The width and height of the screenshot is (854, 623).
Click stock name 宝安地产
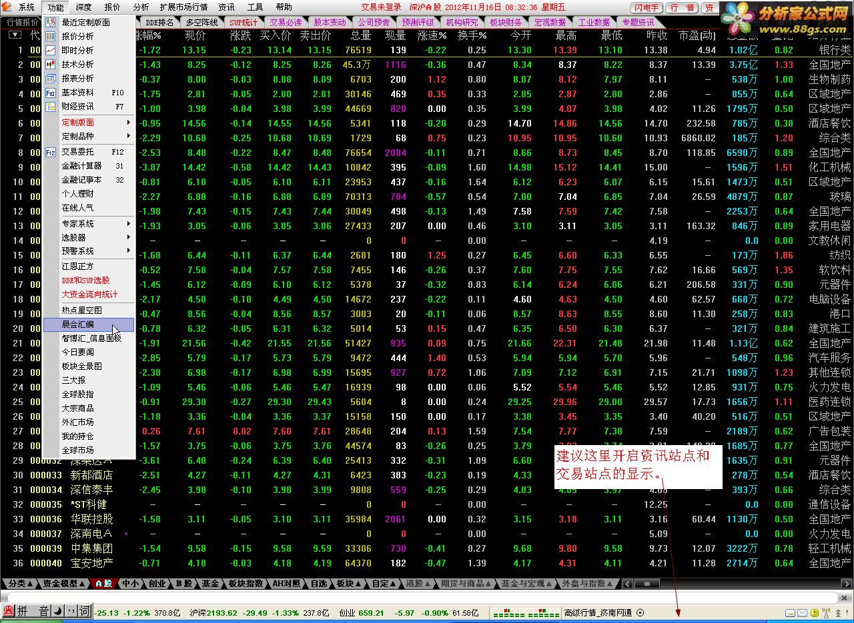click(x=92, y=563)
